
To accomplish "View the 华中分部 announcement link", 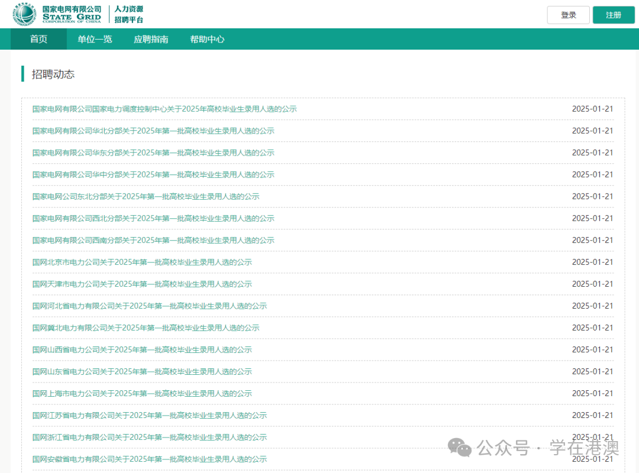I will (153, 174).
